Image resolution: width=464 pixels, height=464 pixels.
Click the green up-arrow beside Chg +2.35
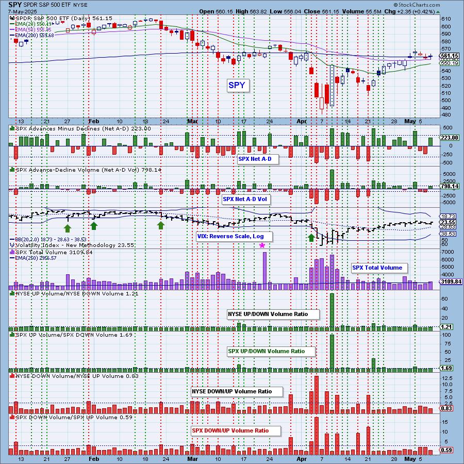(x=438, y=12)
